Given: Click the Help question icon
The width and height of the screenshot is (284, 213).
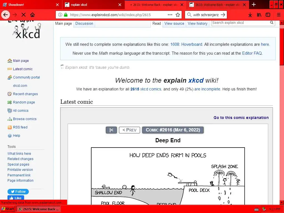Looking at the screenshot, I should click(x=10, y=136).
